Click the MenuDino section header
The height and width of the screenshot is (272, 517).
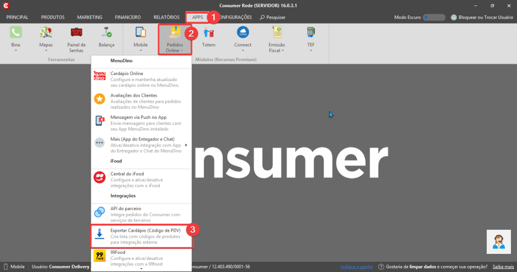point(121,61)
